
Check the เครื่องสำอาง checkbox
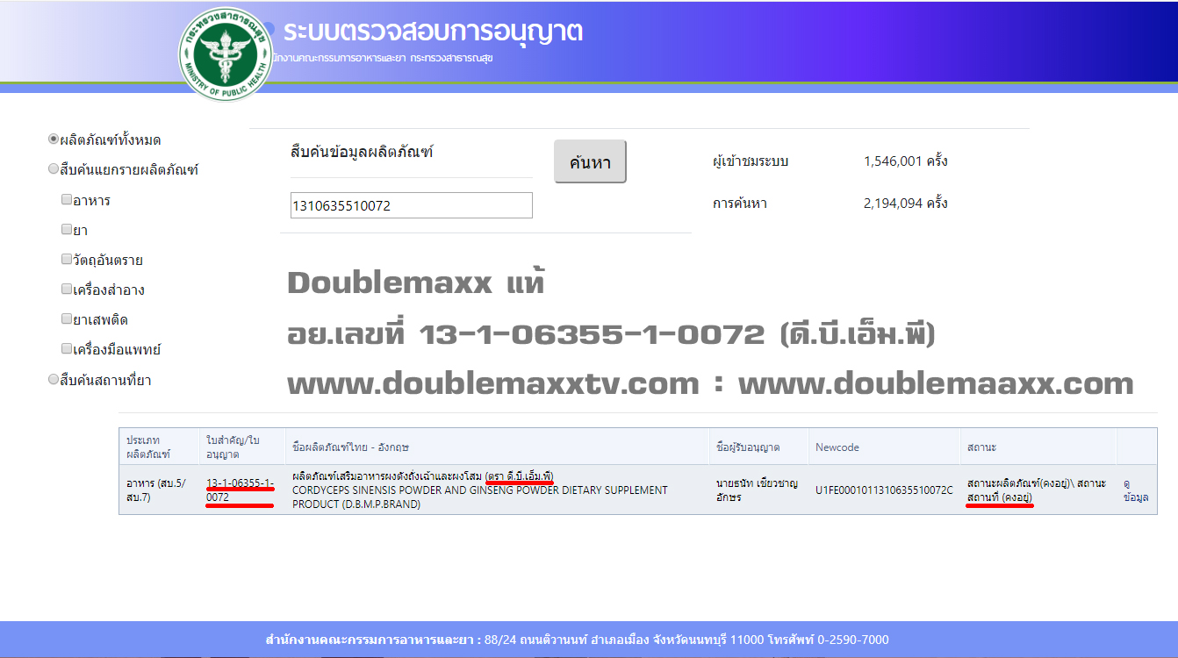(x=67, y=289)
